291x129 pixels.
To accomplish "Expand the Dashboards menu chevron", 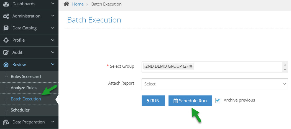I will coord(53,4).
